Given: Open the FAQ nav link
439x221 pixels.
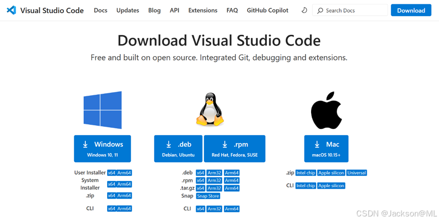Looking at the screenshot, I should tap(232, 10).
